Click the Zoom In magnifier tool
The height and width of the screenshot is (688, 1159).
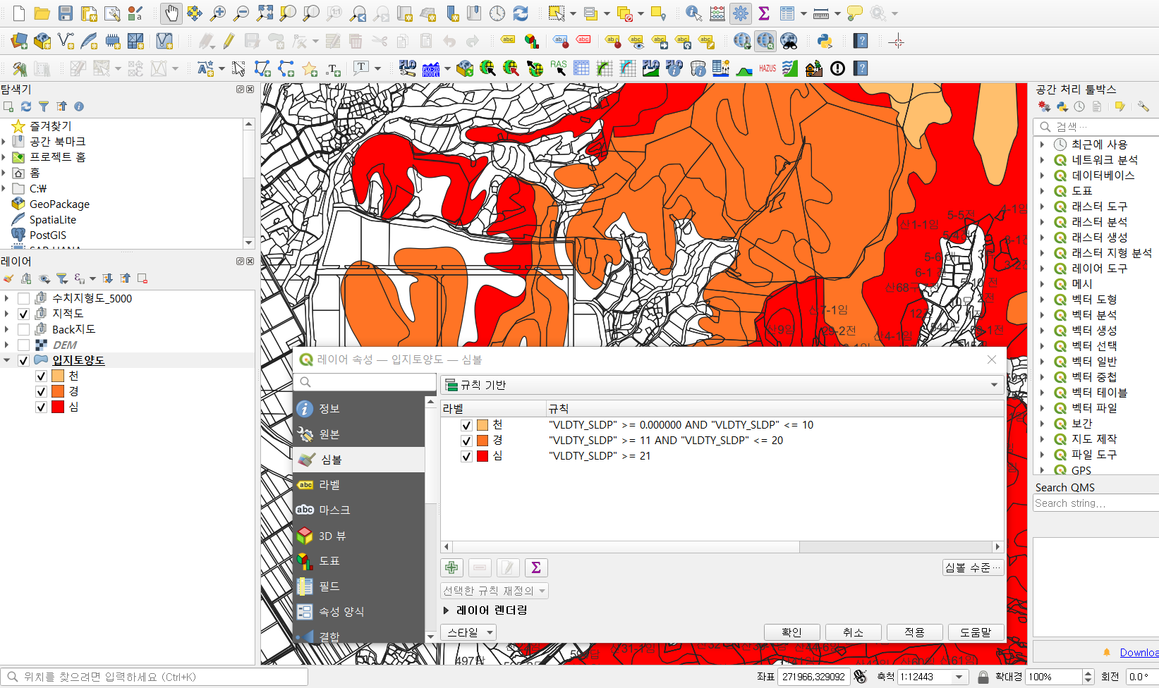218,13
